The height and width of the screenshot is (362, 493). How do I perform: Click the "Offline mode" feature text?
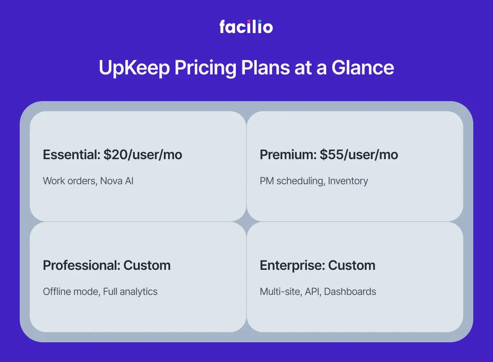click(70, 292)
